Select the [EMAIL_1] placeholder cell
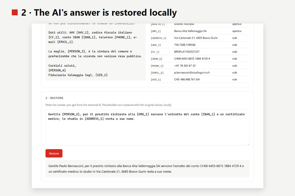 click(x=157, y=73)
